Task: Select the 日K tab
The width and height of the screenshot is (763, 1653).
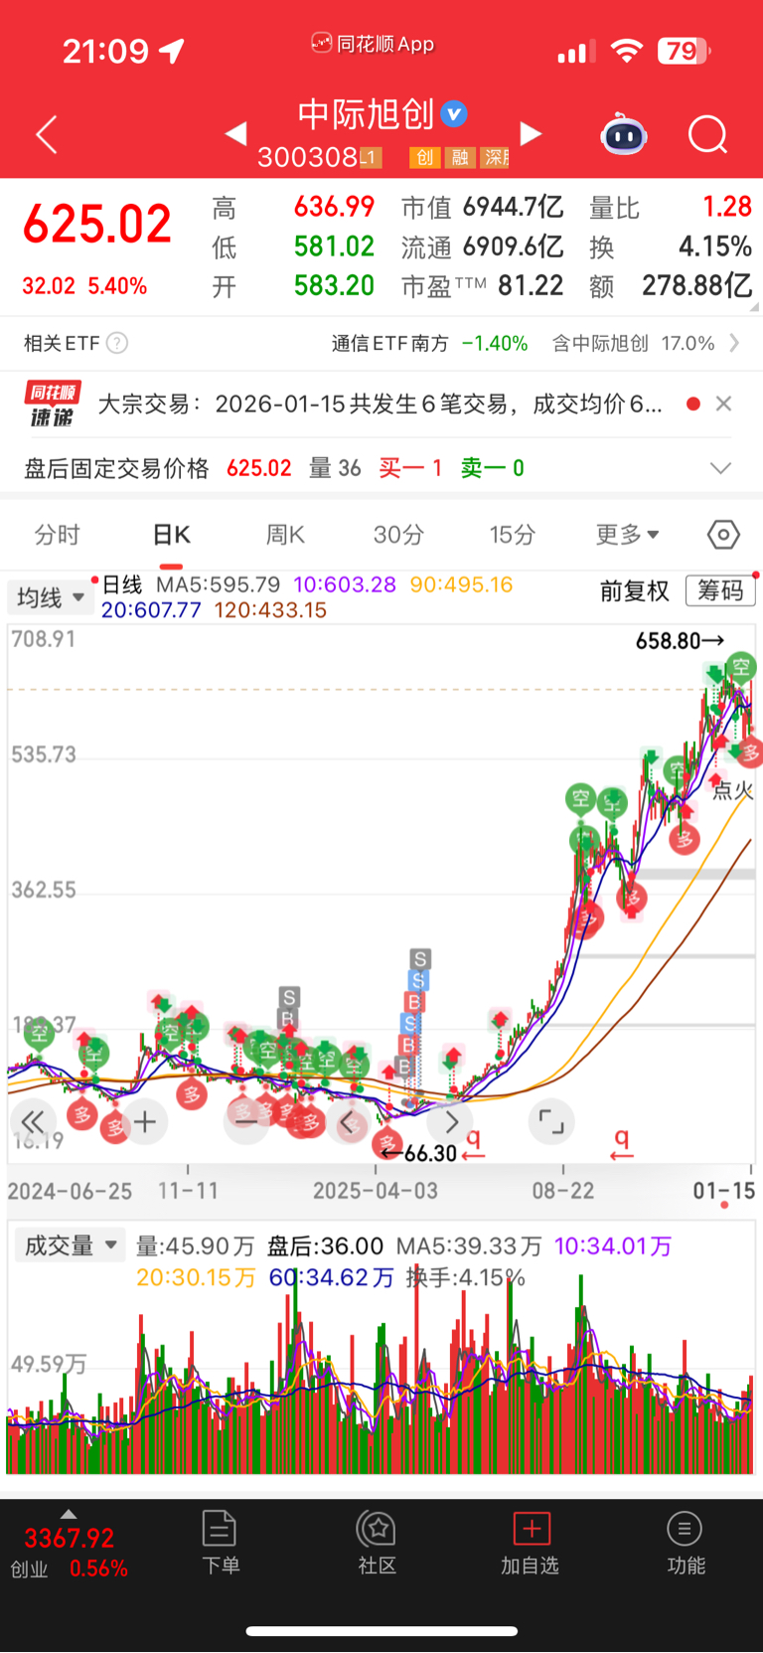Action: coord(171,535)
